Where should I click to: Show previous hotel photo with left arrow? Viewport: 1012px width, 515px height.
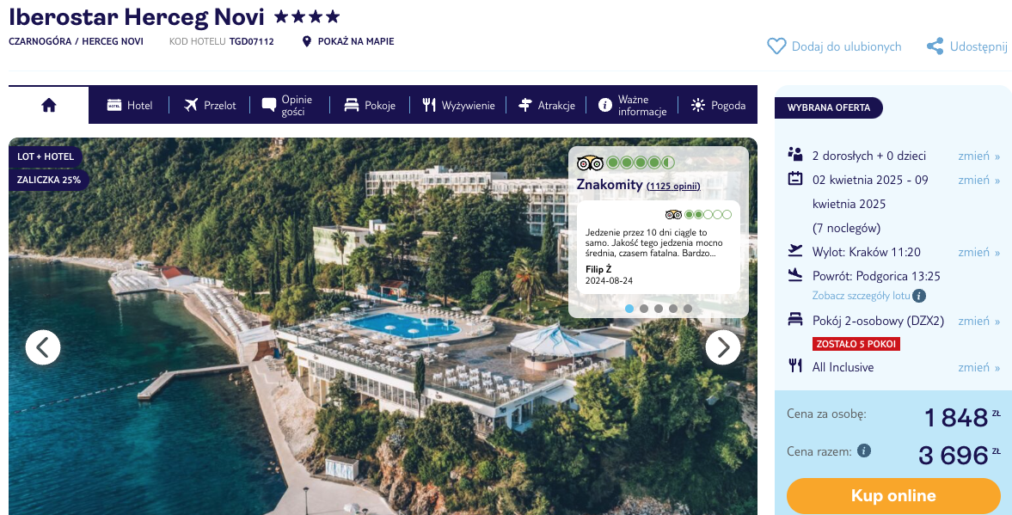[x=43, y=347]
